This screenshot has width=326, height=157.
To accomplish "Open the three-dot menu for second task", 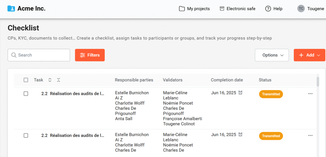I will pos(310,135).
